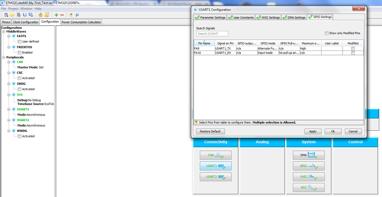Open the USART1 connectivity configuration button

216,166
